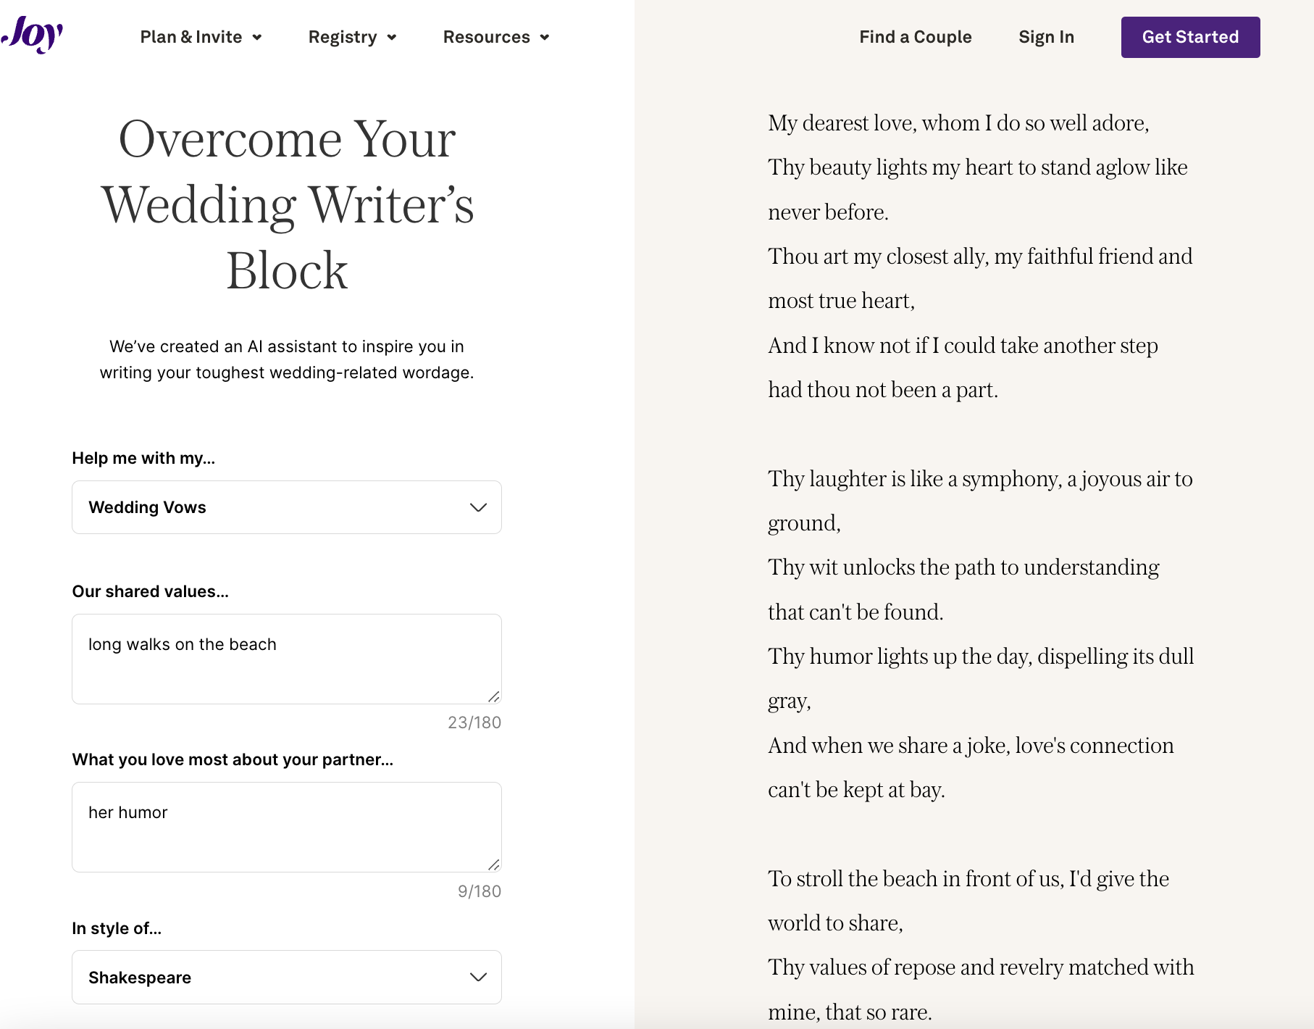
Task: Click the caret beside Plan & Invite
Action: click(x=257, y=38)
